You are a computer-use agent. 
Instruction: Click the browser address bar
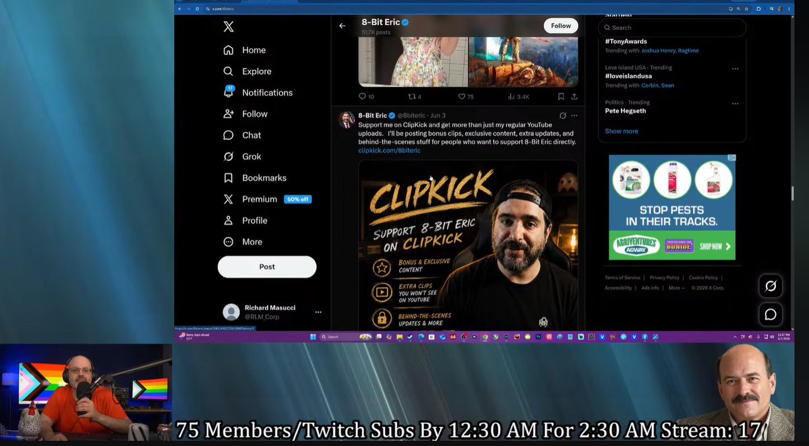click(x=465, y=9)
